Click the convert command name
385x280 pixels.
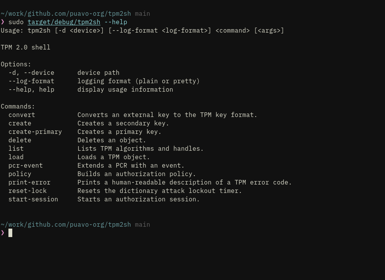pos(21,115)
